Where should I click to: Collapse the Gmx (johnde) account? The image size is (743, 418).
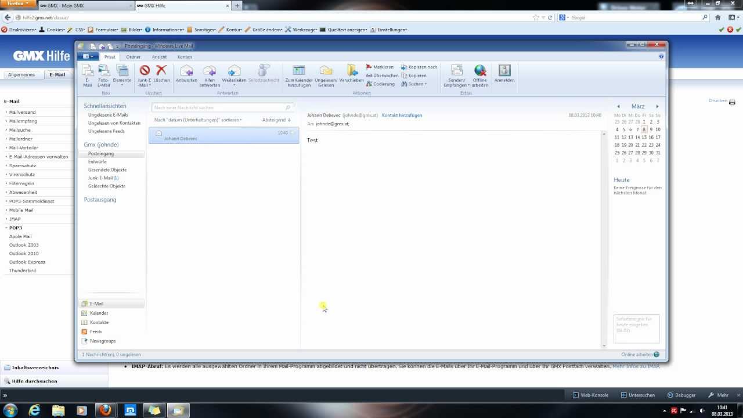(x=101, y=145)
